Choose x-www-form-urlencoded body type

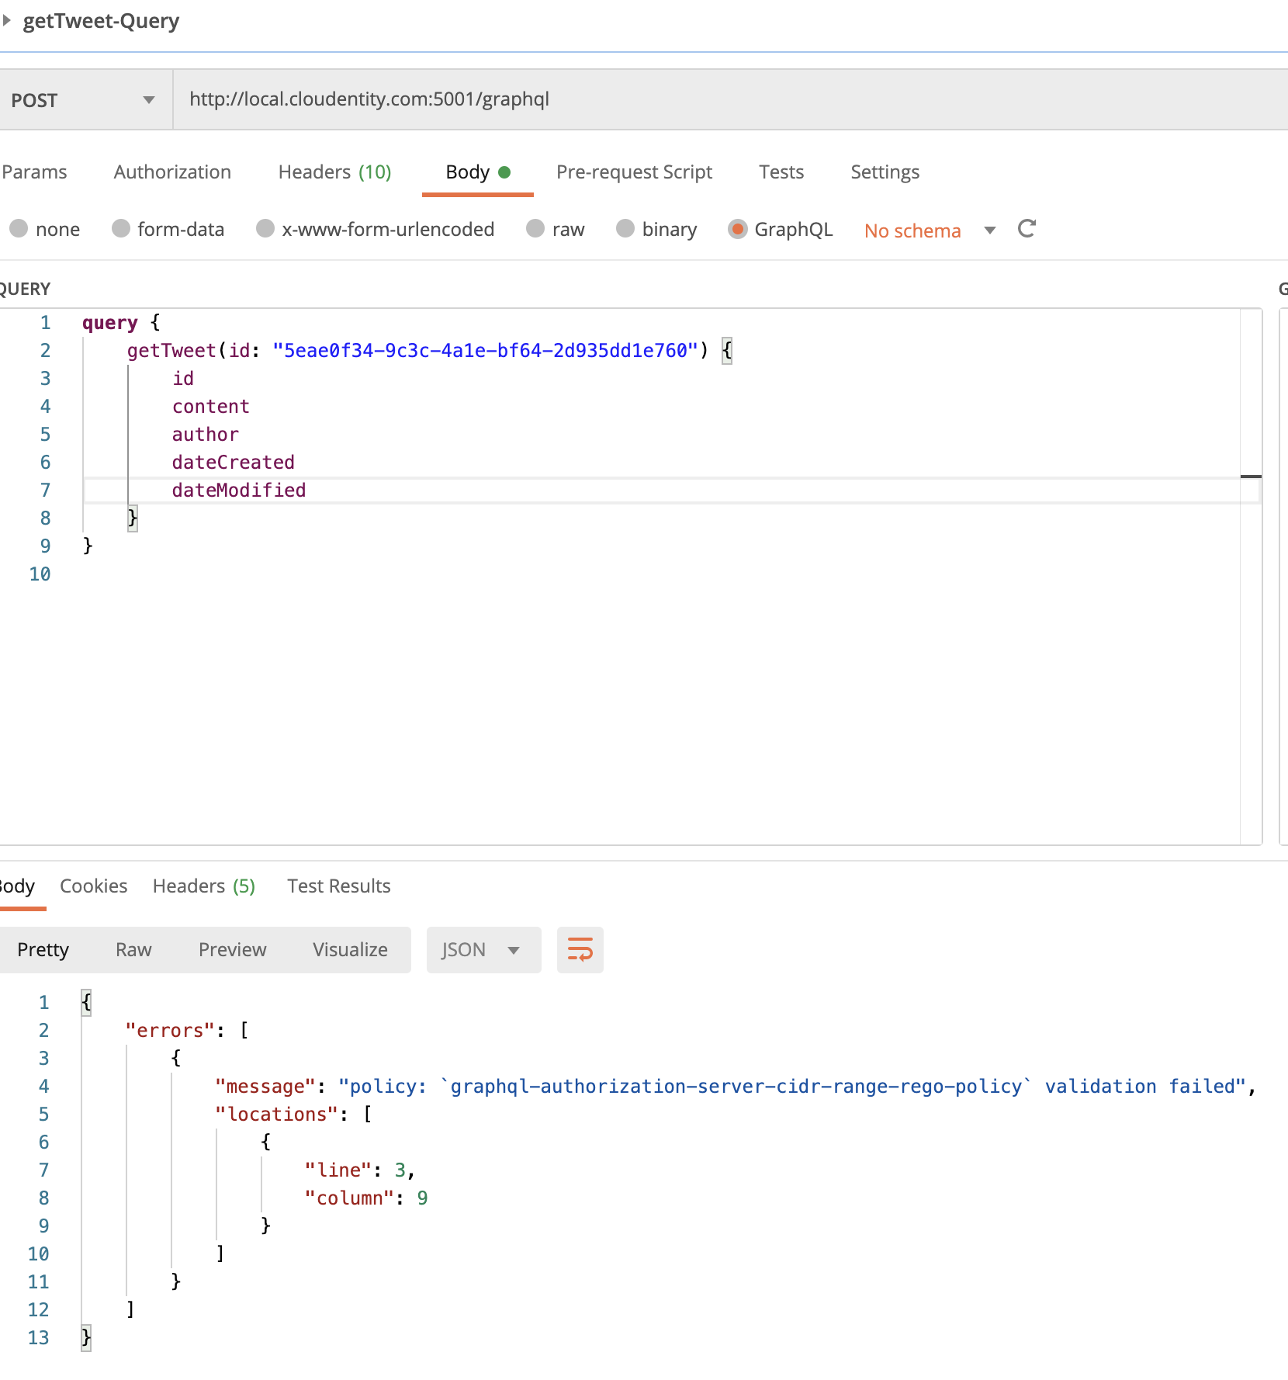pyautogui.click(x=265, y=228)
